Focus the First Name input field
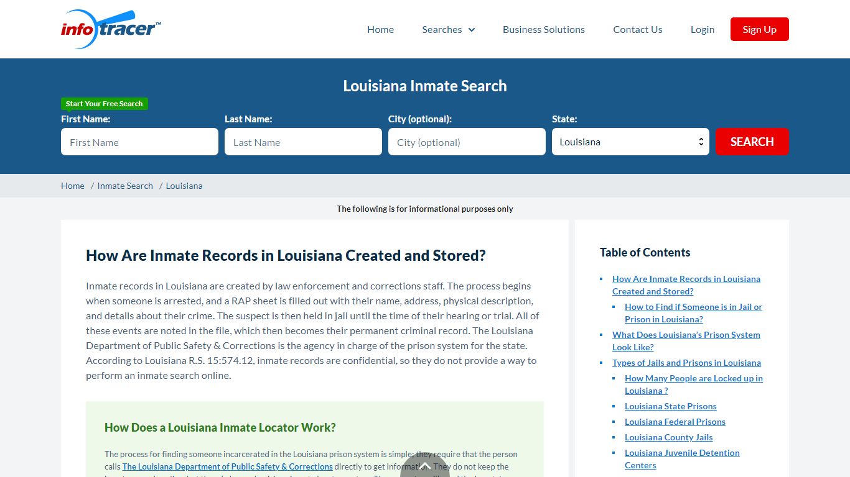Screen dimensions: 850x477 (x=139, y=142)
